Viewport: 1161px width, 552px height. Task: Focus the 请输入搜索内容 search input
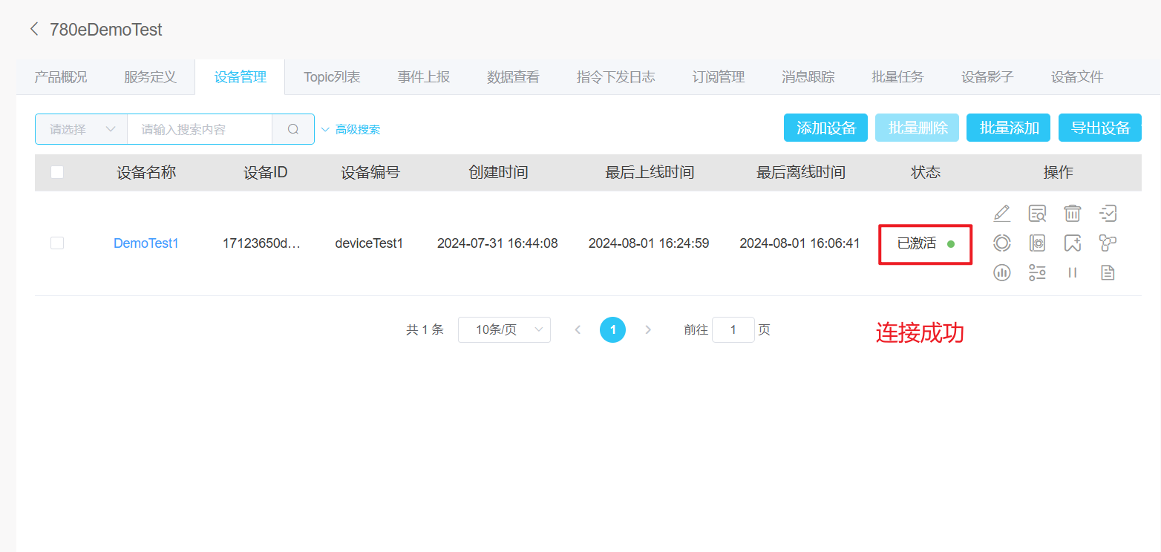tap(200, 129)
